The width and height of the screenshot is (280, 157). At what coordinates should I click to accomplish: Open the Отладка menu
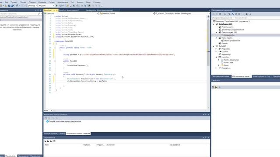[x=32, y=2]
